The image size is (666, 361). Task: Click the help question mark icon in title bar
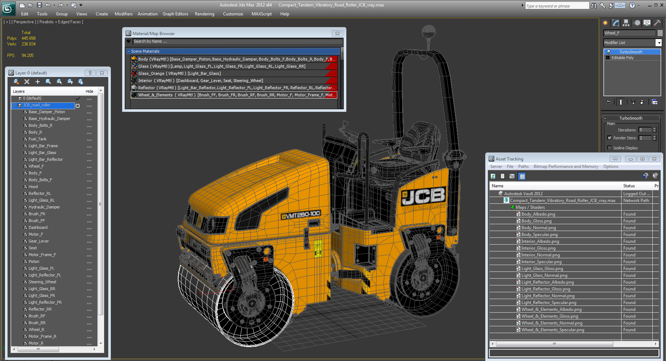[x=632, y=5]
